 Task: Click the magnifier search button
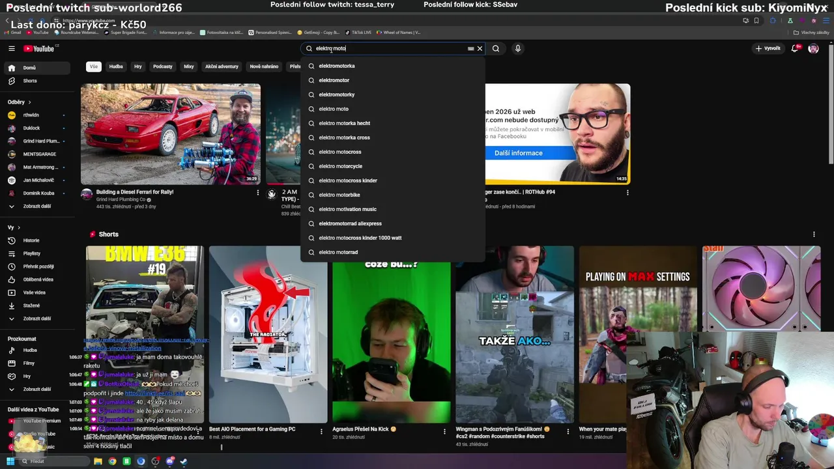[x=496, y=48]
